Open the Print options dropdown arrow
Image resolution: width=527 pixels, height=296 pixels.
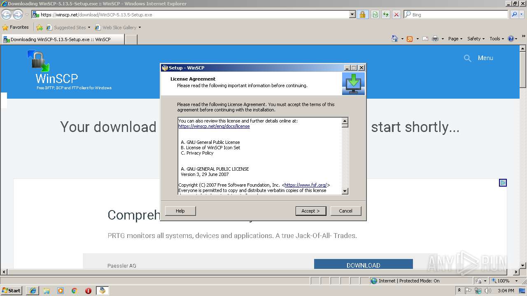[443, 39]
